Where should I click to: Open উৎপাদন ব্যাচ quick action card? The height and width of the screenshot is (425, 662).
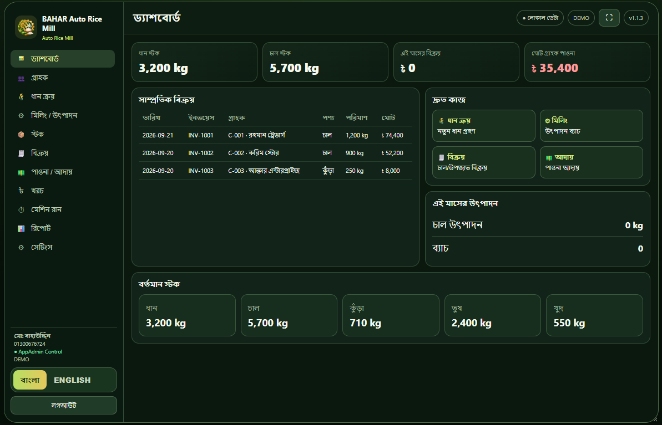(592, 126)
